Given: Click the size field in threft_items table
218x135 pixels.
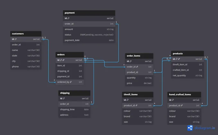Looking at the screenshot, I should (138, 122).
